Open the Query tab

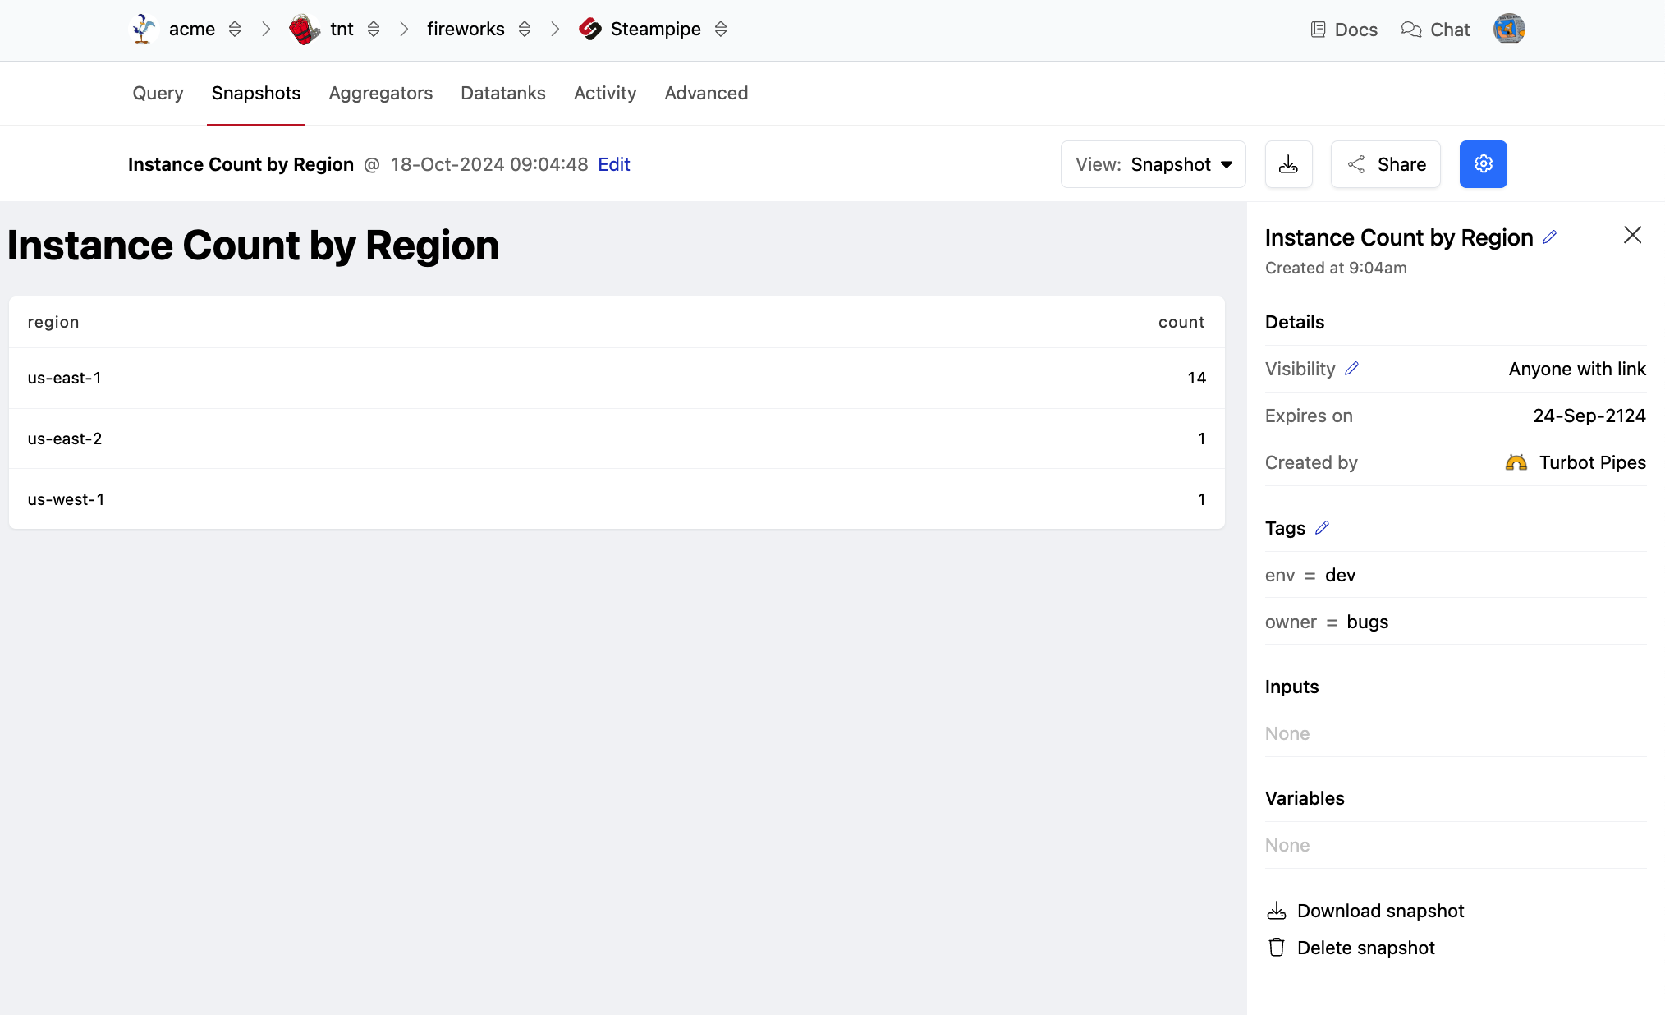coord(158,93)
